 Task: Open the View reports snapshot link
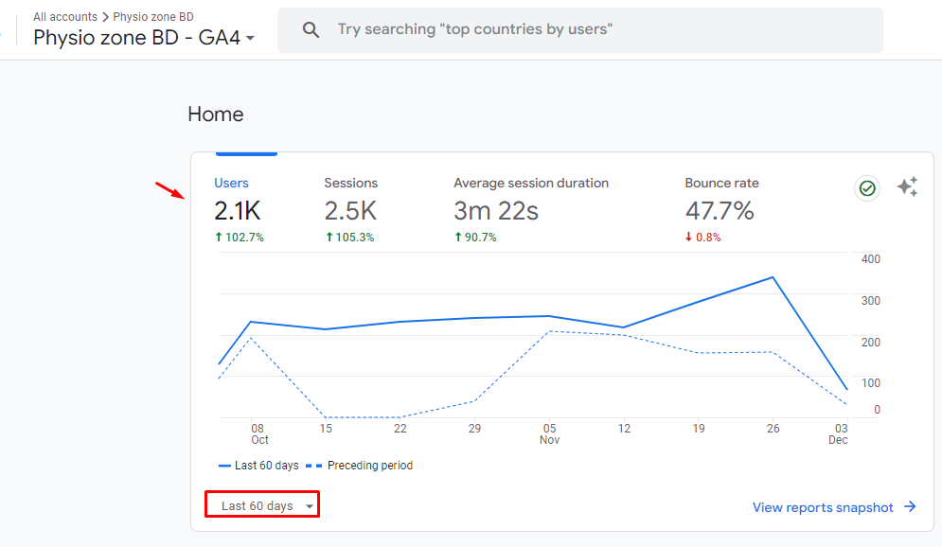click(823, 507)
